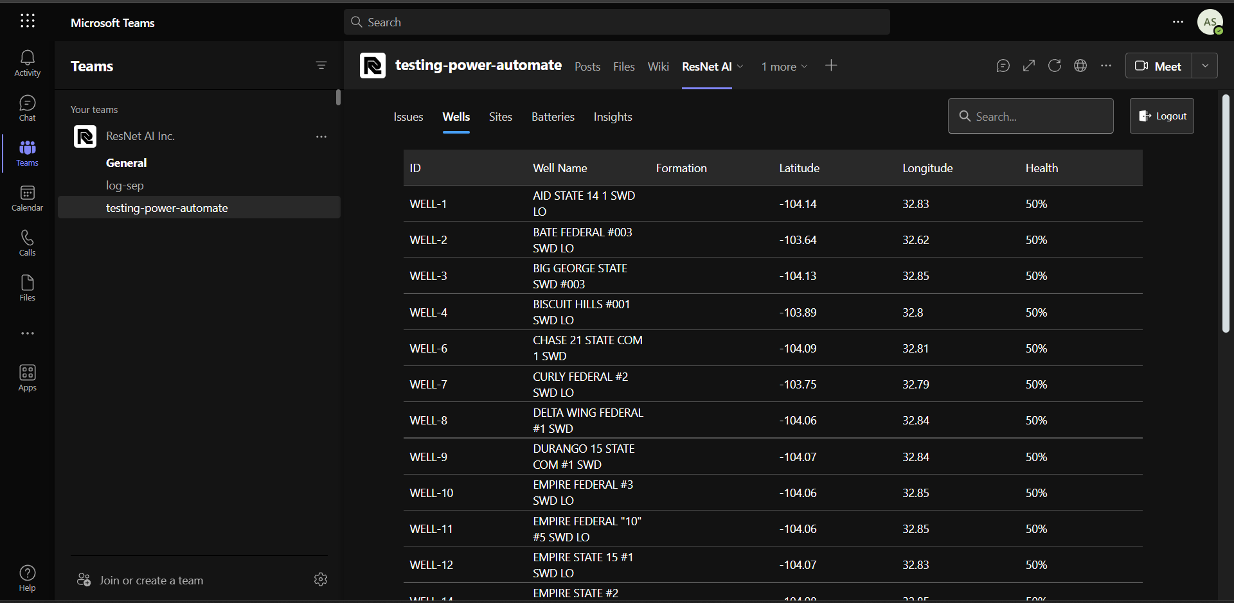Expand the tab view with the arrows icon
1234x603 pixels.
pos(1029,66)
